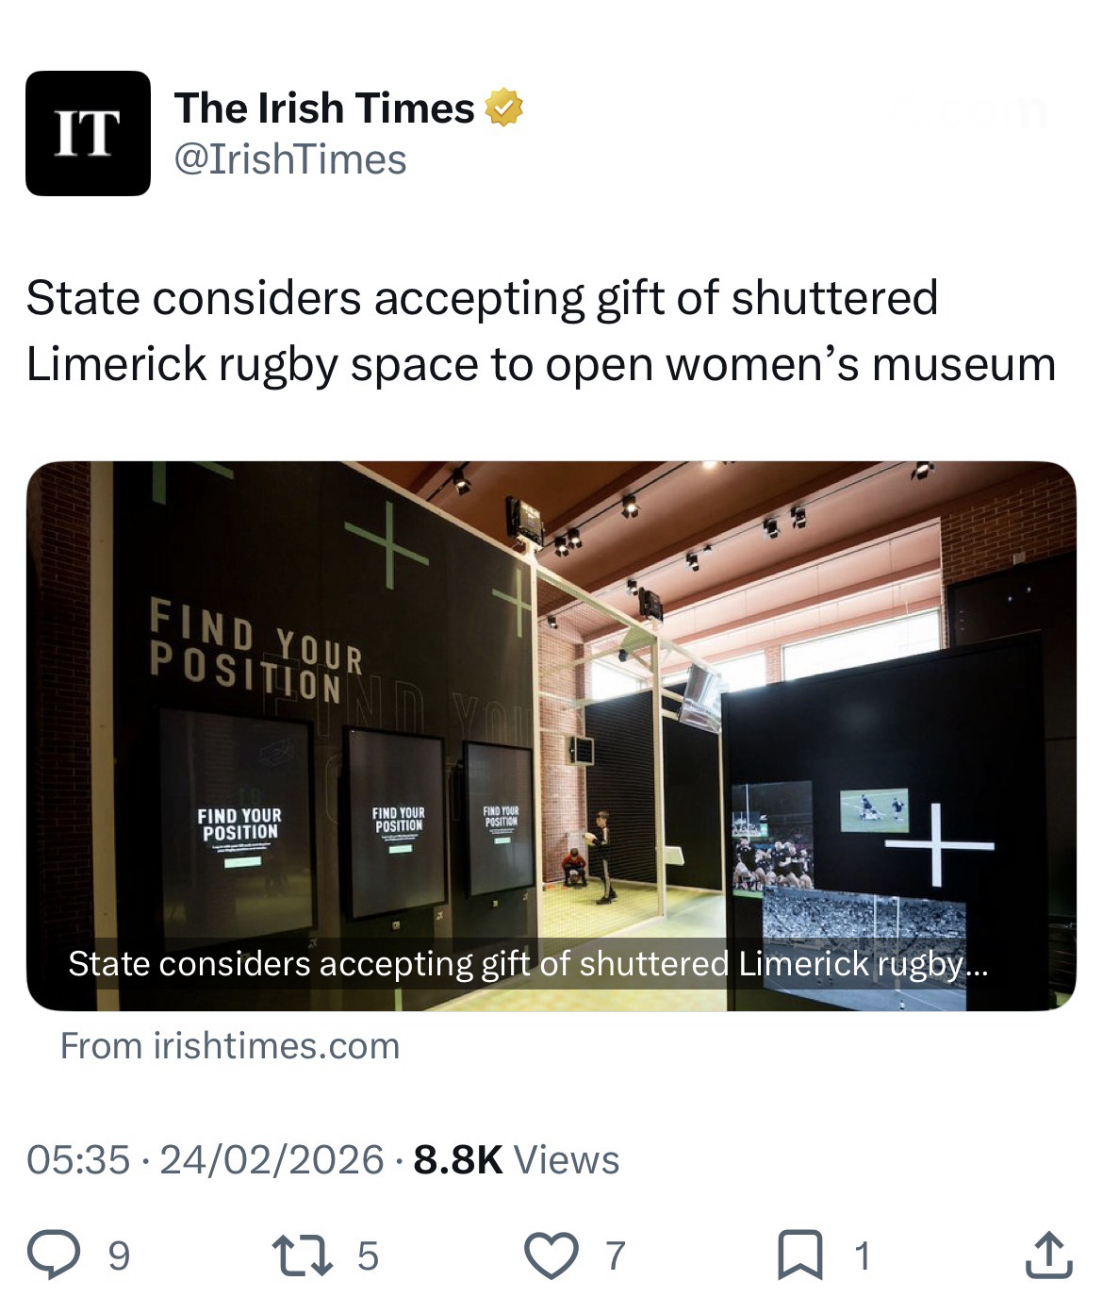Click the repost count of 5
The image size is (1103, 1297).
tap(368, 1255)
